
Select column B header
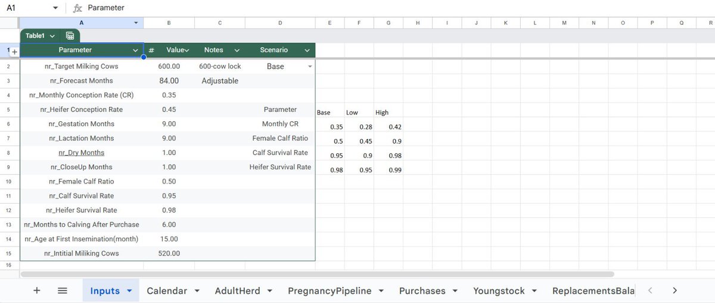pos(169,23)
